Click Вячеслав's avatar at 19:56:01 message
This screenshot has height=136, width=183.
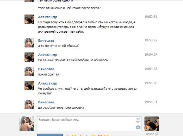(29, 105)
